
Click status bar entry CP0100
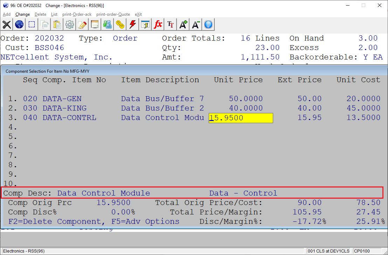[363, 251]
